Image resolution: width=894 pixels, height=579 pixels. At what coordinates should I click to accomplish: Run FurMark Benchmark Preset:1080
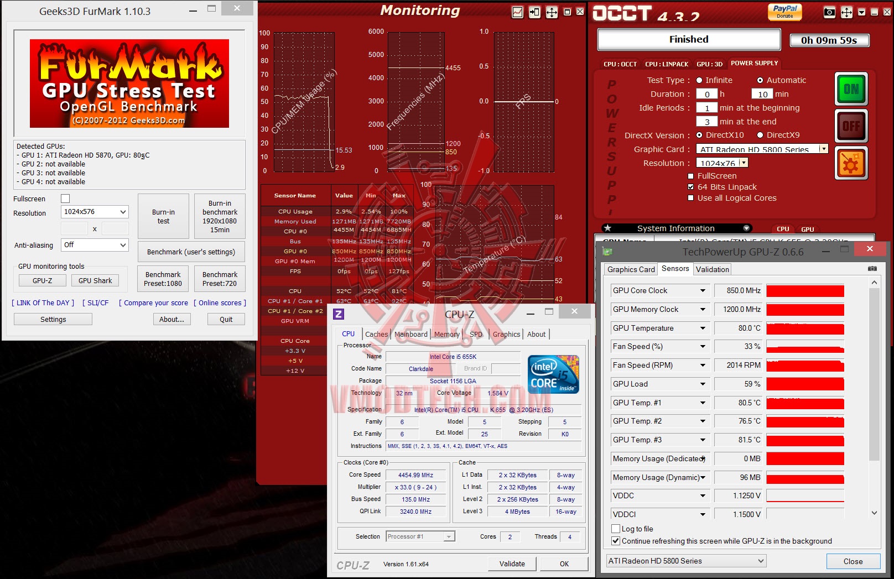[163, 279]
